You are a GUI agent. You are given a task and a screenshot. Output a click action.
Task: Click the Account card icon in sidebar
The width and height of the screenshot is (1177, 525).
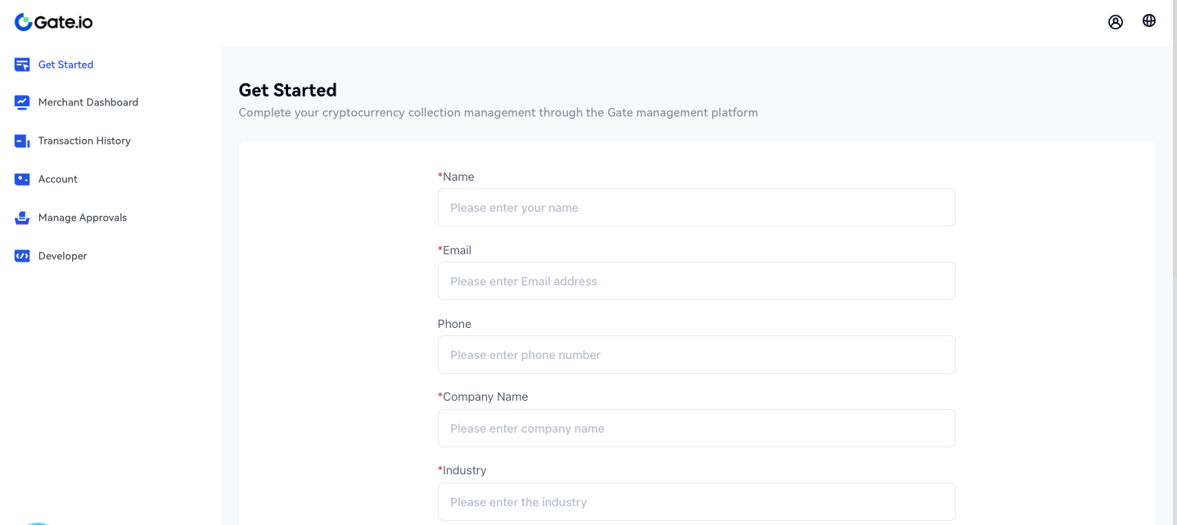coord(22,179)
